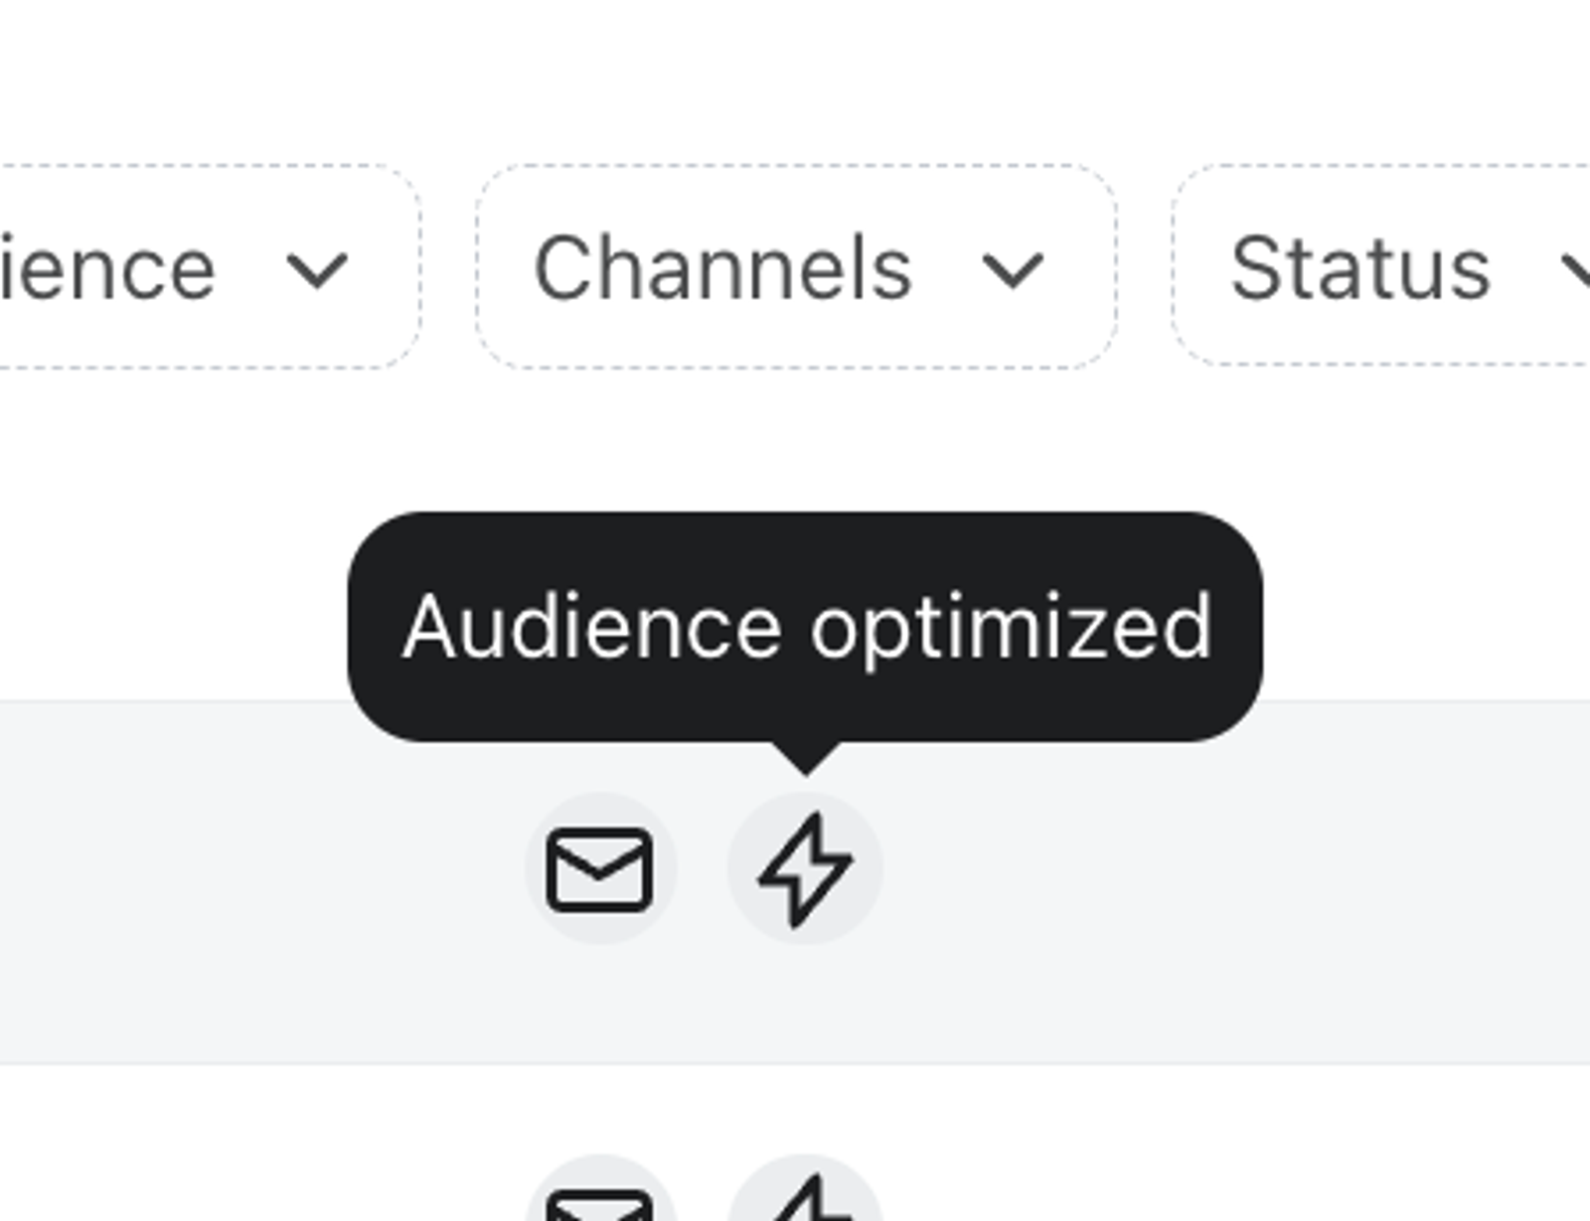Click the white row beneath the highlighted row

795,1144
